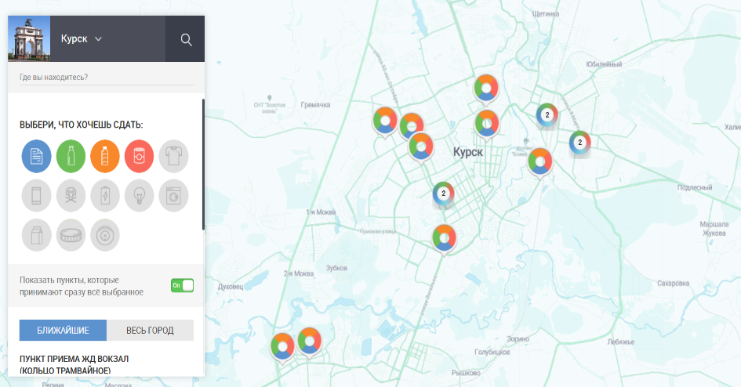Click the Зубков label on the map
The image size is (741, 387).
[x=336, y=268]
